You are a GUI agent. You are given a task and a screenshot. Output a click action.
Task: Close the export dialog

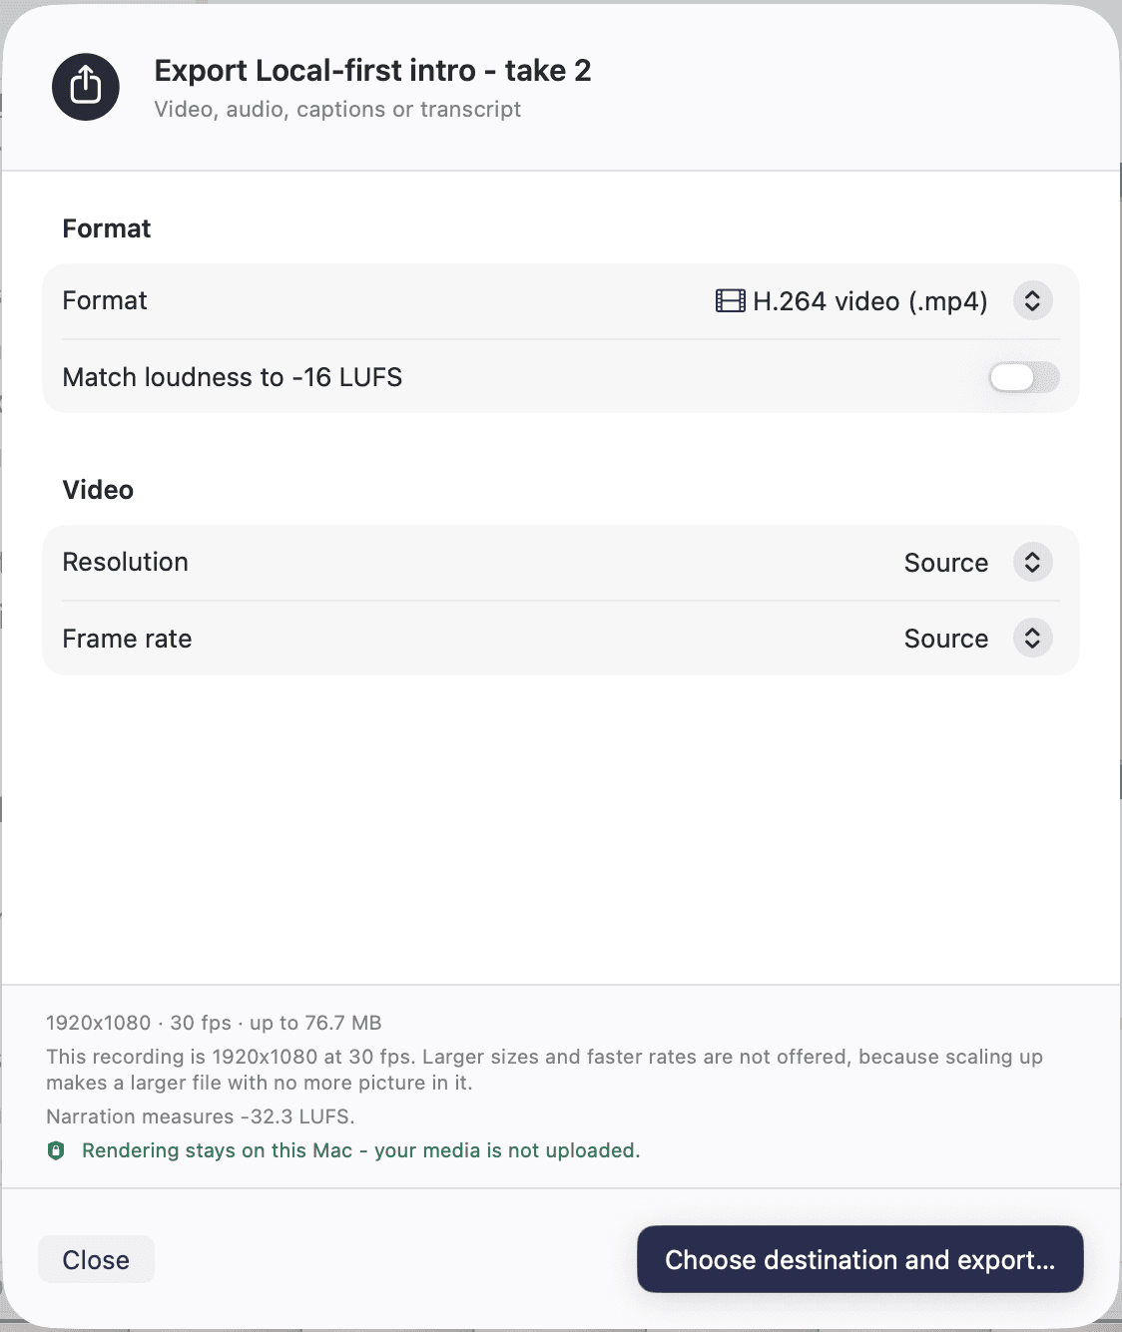(x=96, y=1259)
